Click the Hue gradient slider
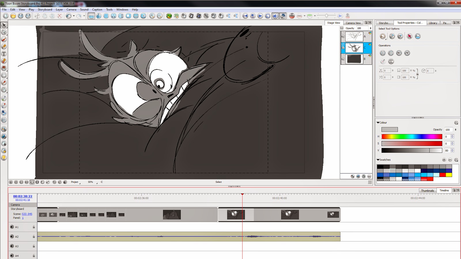The image size is (461, 259). pyautogui.click(x=412, y=136)
